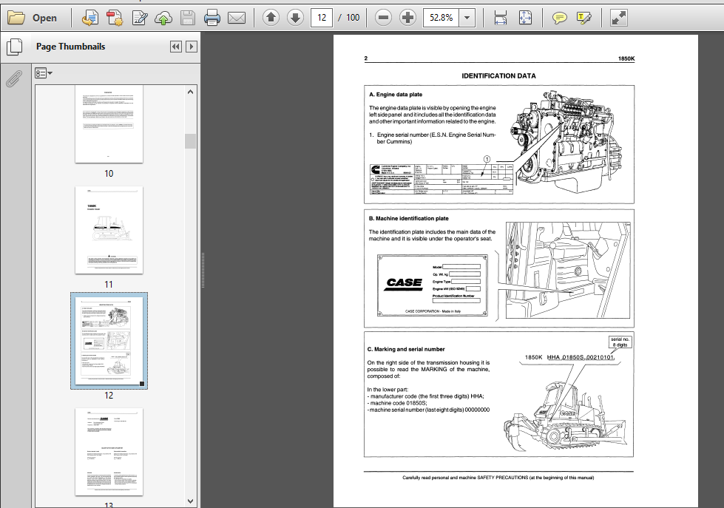The width and height of the screenshot is (724, 508).
Task: Open the Attachments paperclip panel
Action: click(14, 78)
